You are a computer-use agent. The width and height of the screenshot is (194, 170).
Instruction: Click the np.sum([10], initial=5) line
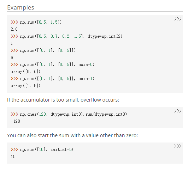[42, 150]
